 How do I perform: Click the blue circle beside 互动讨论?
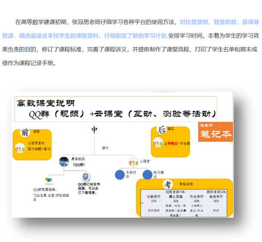tap(120, 175)
